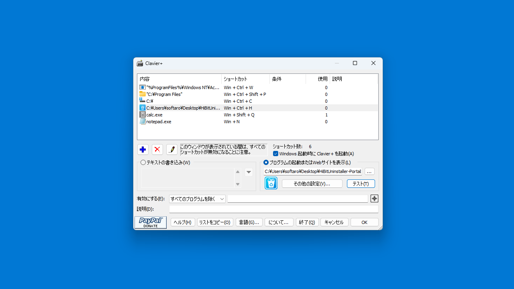Click the text writing text area
The height and width of the screenshot is (289, 514).
188,178
